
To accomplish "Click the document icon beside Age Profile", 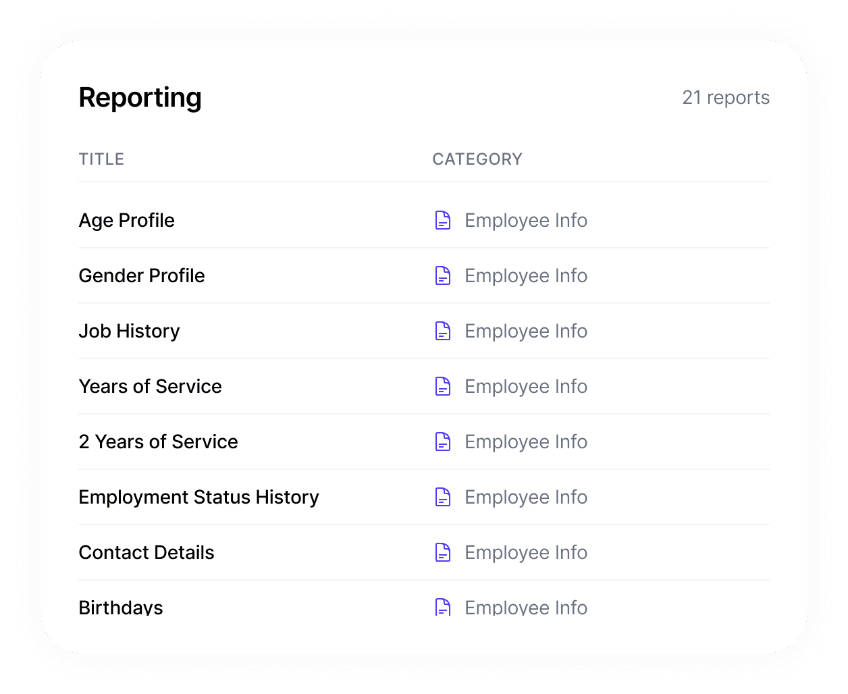I will 443,220.
